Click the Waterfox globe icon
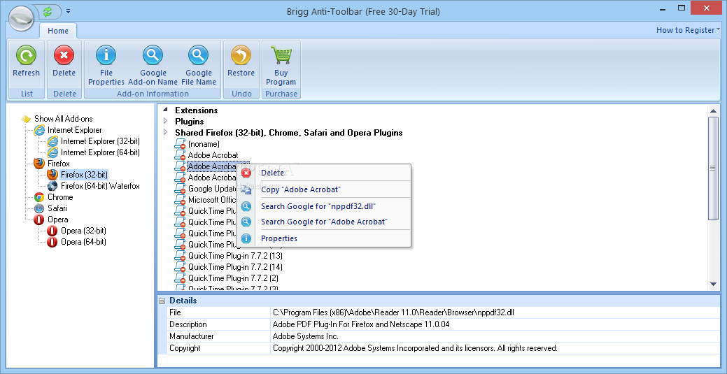This screenshot has height=374, width=727. point(52,186)
